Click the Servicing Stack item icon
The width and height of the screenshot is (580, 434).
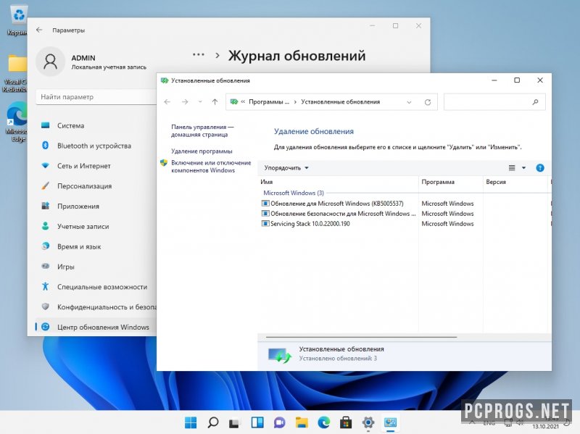pyautogui.click(x=265, y=224)
